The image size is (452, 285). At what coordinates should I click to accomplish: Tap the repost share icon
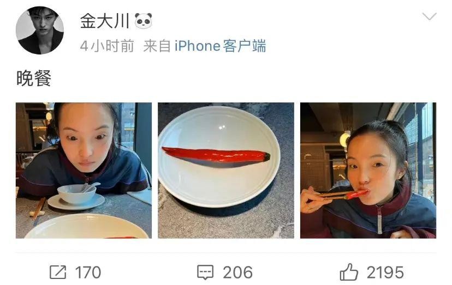[x=58, y=272]
